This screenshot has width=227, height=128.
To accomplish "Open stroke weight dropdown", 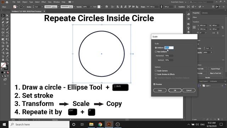I will [x=42, y=7].
